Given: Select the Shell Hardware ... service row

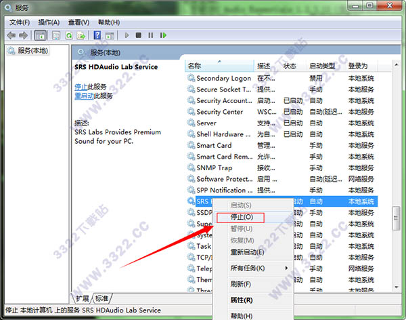Looking at the screenshot, I should pyautogui.click(x=281, y=134).
